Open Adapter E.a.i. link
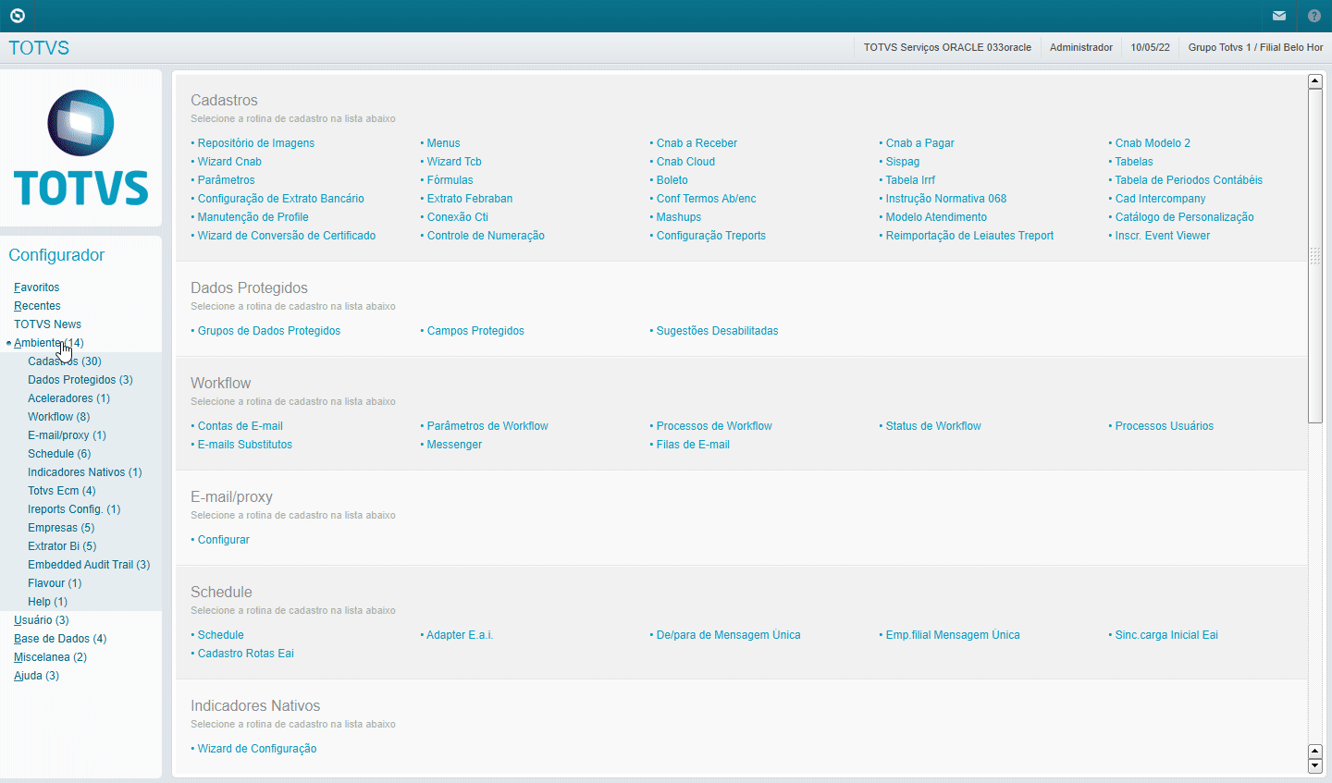 460,635
